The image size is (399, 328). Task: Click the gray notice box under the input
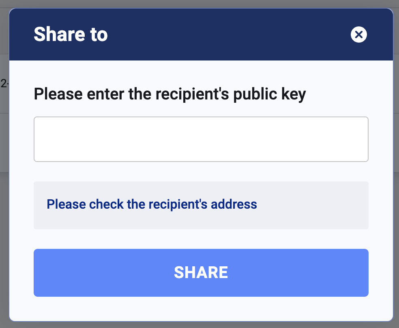(x=312, y=205)
